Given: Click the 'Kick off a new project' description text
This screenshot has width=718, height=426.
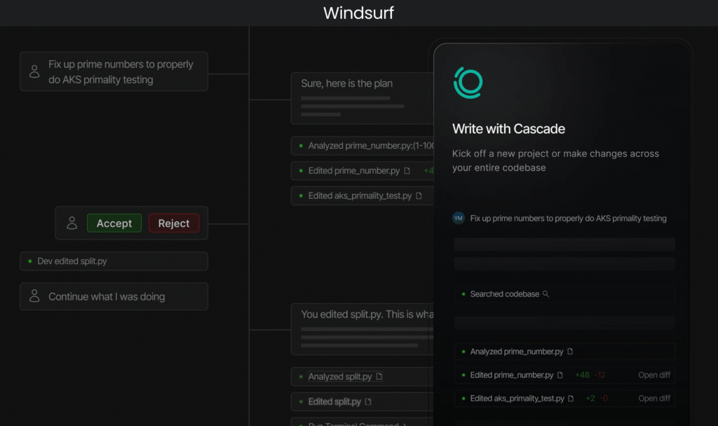Looking at the screenshot, I should (555, 160).
